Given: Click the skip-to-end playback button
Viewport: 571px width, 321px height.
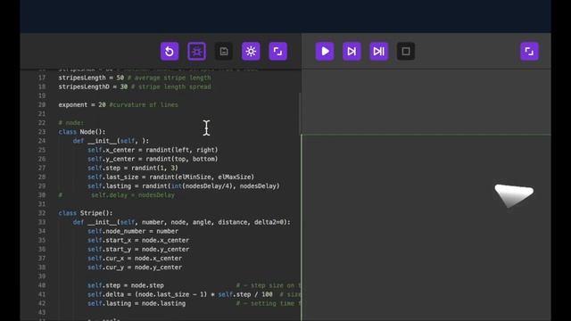Looking at the screenshot, I should point(378,52).
